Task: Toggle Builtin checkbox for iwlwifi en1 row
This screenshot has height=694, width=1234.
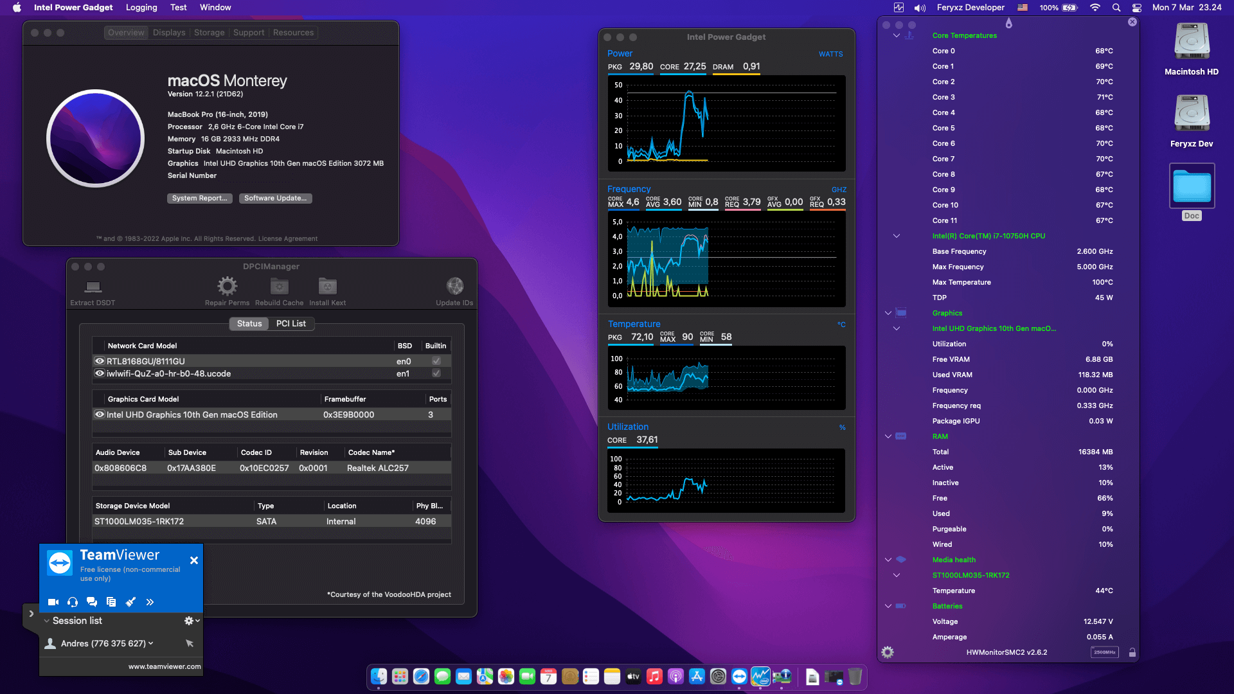Action: coord(436,373)
